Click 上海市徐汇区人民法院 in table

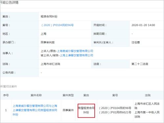[147, 106]
